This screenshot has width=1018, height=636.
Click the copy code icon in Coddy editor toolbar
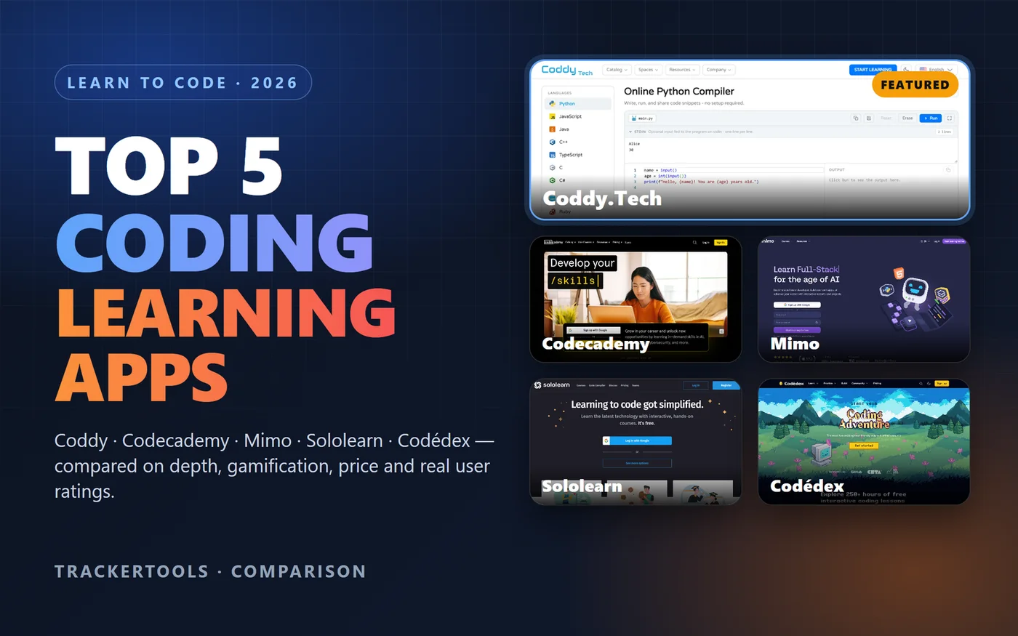pos(856,118)
